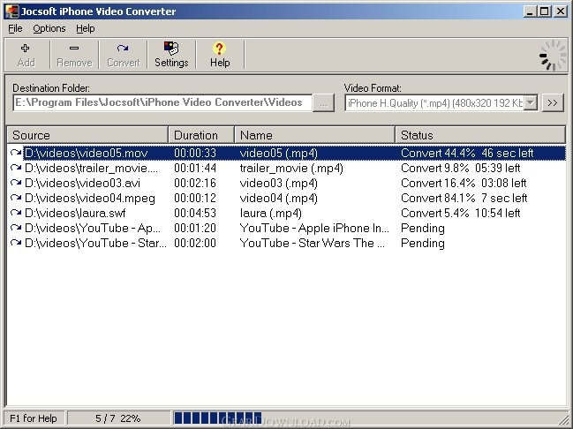Viewport: 573px width, 429px height.
Task: Click convert icon beside video05.mov
Action: [16, 153]
